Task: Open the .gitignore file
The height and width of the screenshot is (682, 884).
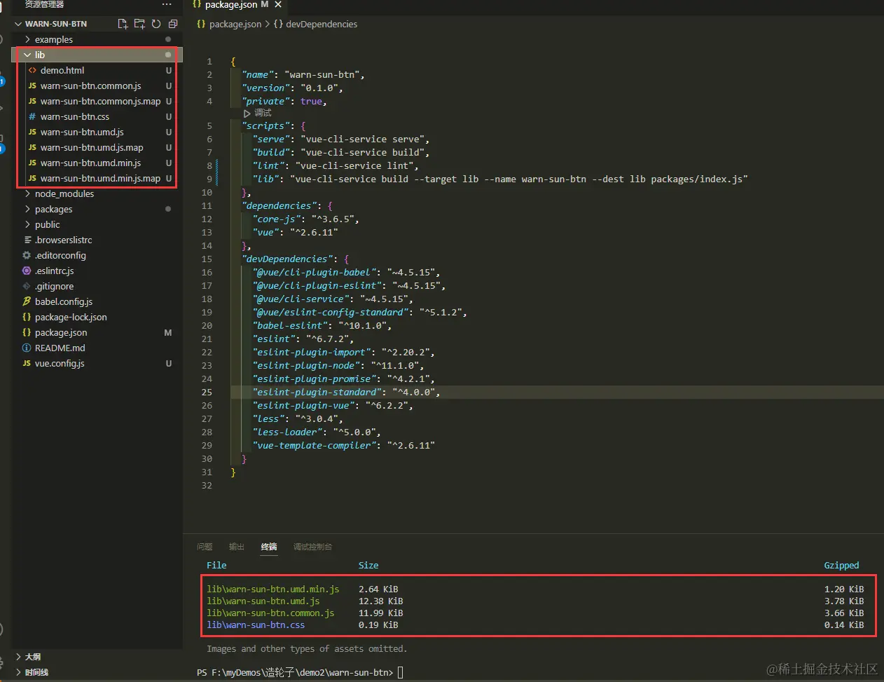Action: 97,286
